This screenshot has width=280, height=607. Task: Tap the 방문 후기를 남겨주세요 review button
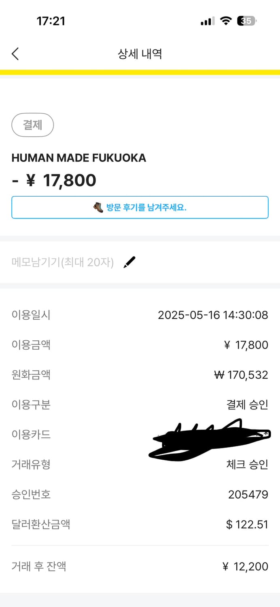[140, 208]
